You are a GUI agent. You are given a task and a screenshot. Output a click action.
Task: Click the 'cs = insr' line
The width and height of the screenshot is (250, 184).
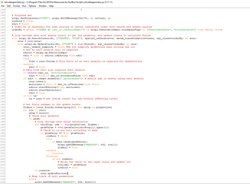click(73, 99)
